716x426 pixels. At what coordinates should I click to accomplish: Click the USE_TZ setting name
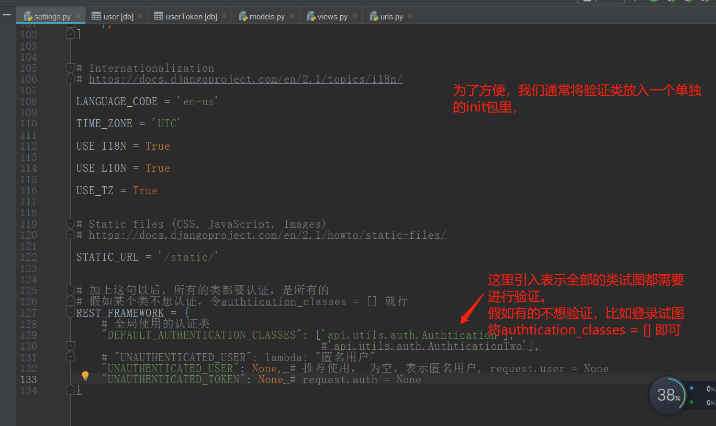pyautogui.click(x=95, y=190)
